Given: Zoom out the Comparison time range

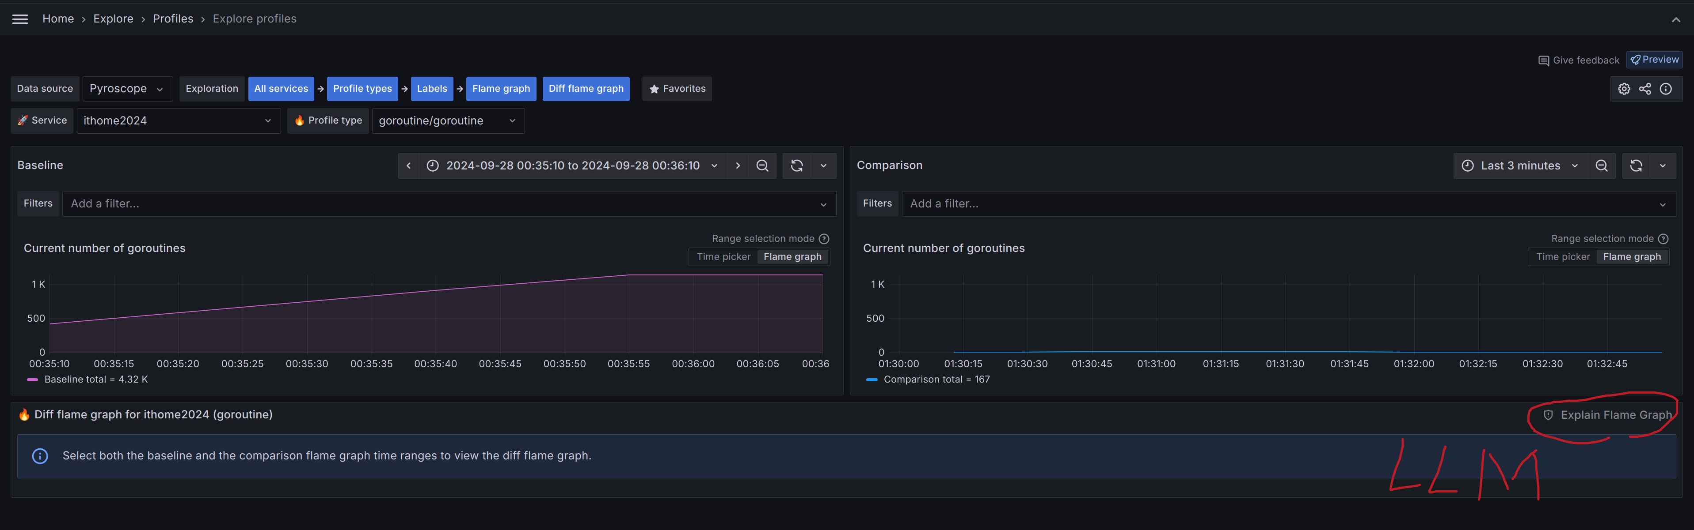Looking at the screenshot, I should pyautogui.click(x=1601, y=165).
